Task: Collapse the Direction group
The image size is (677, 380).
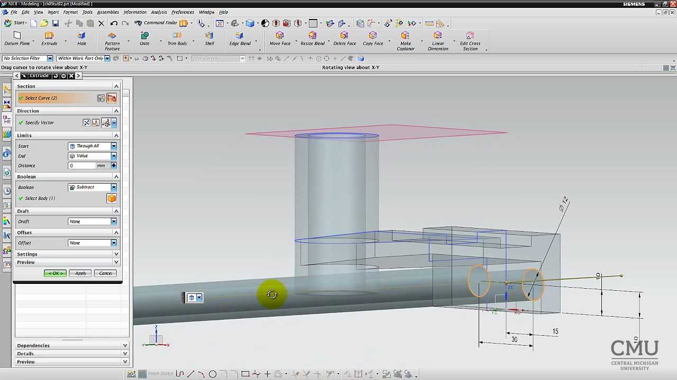Action: click(x=116, y=111)
